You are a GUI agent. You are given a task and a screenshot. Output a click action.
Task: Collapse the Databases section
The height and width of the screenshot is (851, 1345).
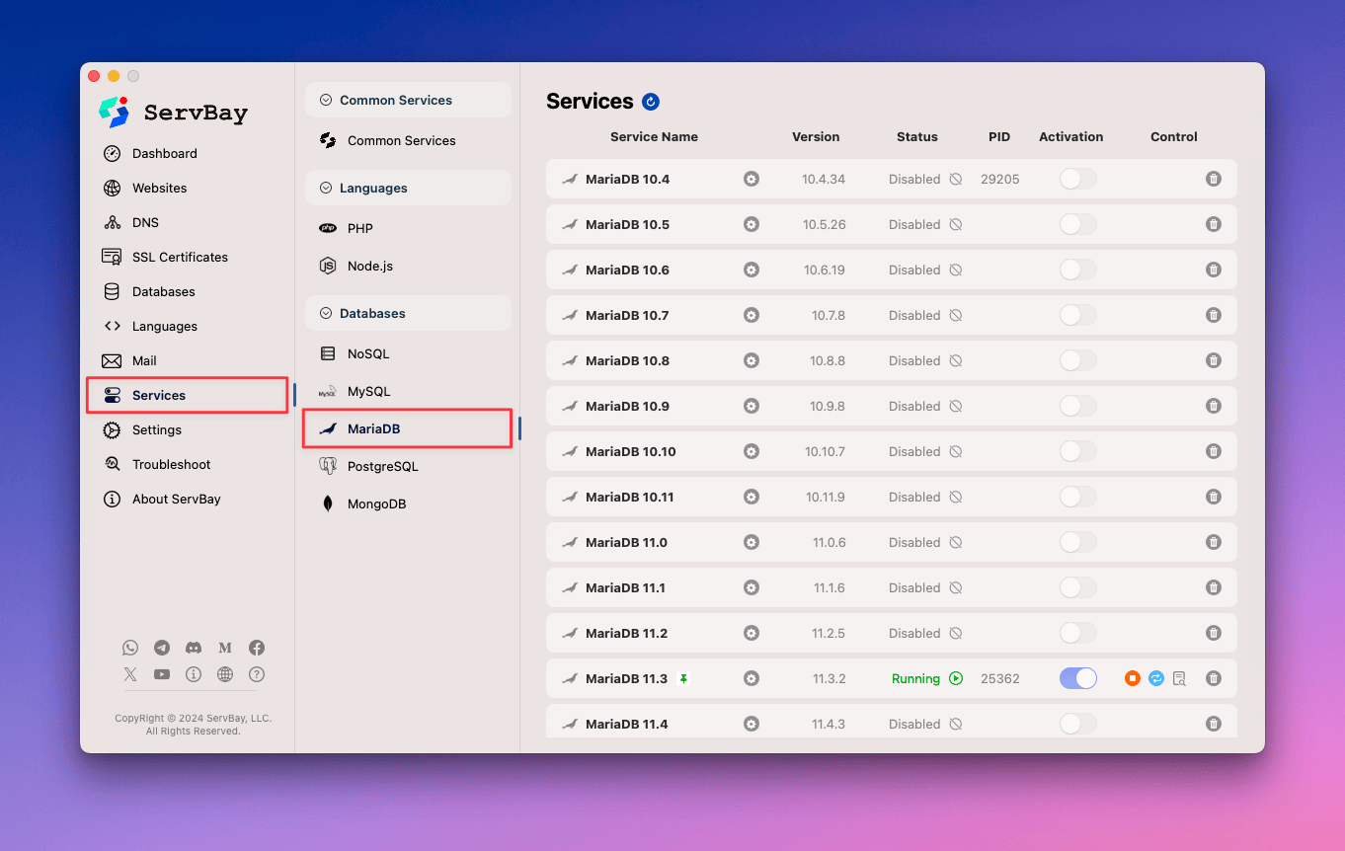326,313
